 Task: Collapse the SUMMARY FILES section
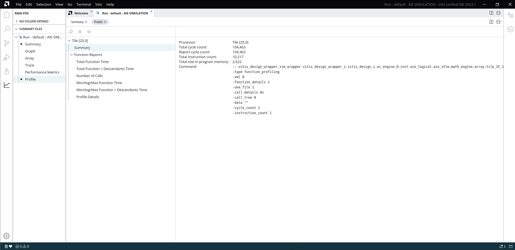[x=16, y=29]
